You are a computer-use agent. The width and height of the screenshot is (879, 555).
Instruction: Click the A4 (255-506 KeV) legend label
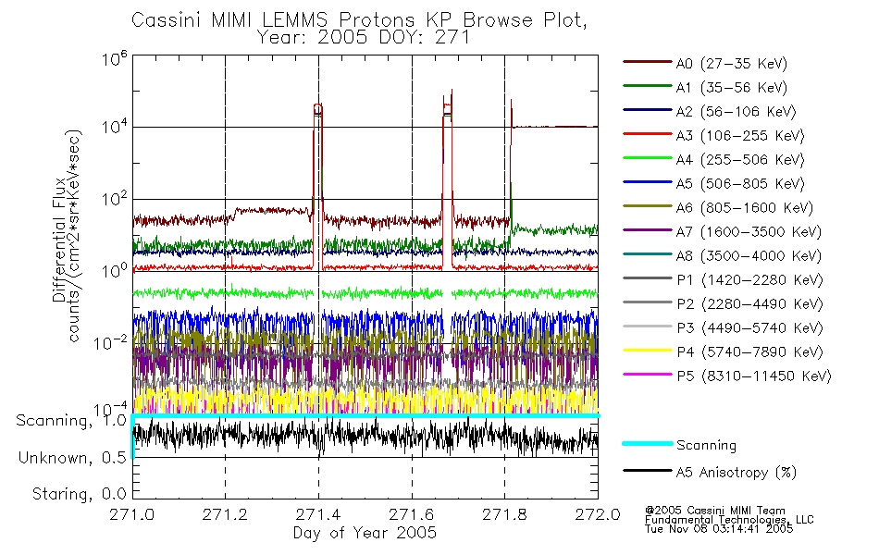740,160
